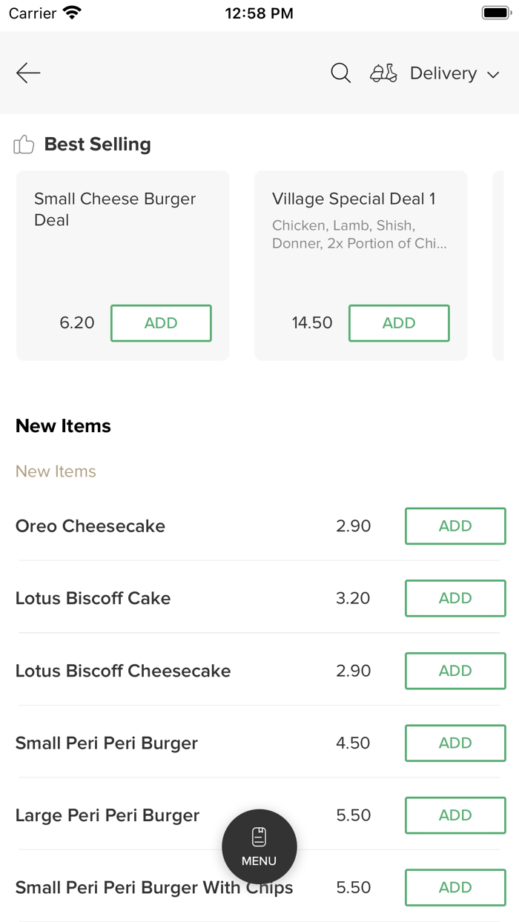The width and height of the screenshot is (519, 922).
Task: Open the floating MENU button
Action: (x=259, y=846)
